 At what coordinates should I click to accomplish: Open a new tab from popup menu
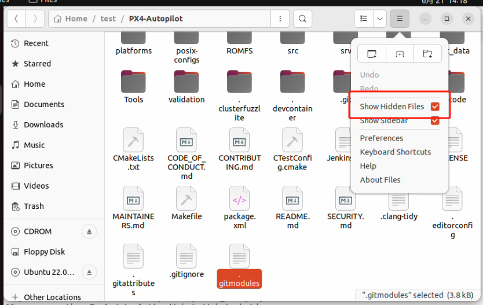(400, 54)
